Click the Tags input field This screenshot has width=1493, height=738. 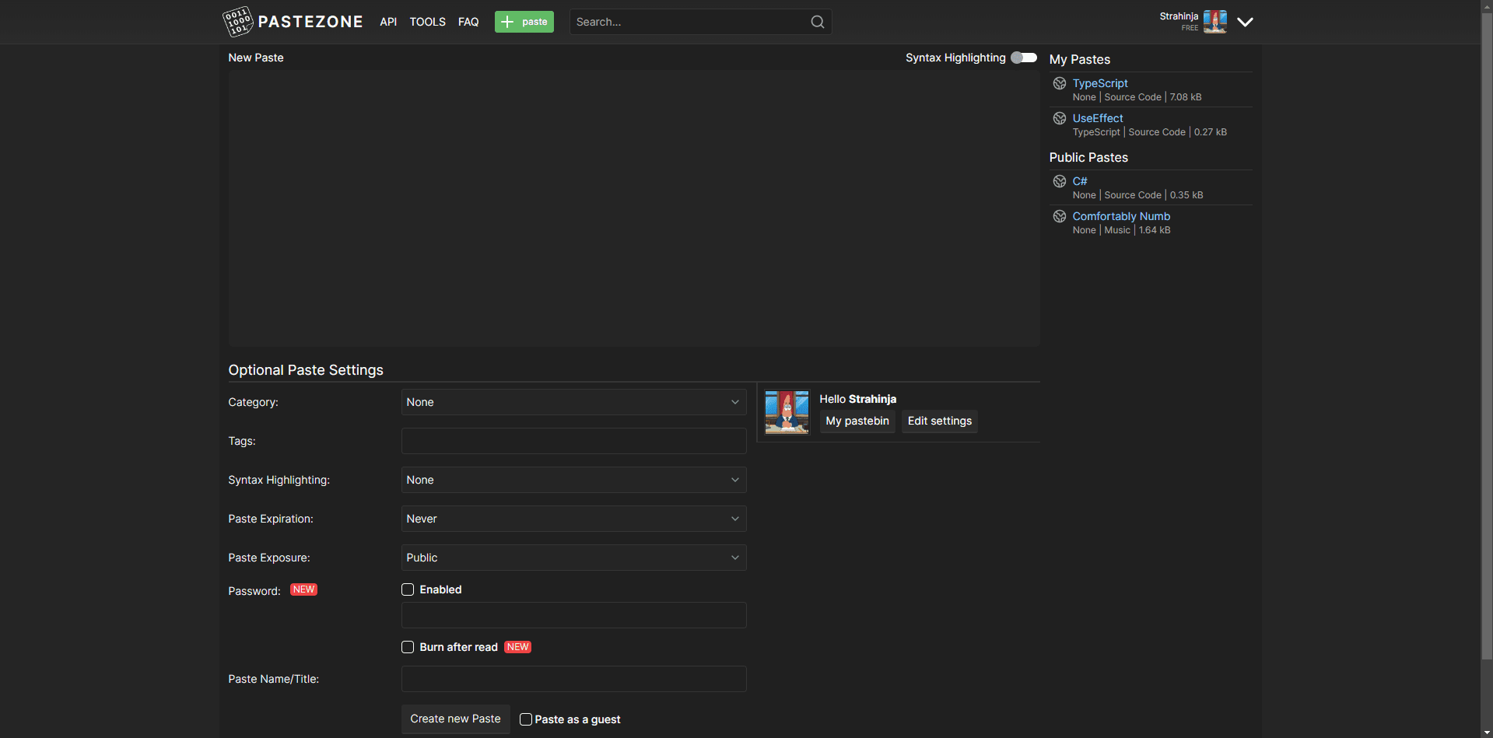point(573,441)
